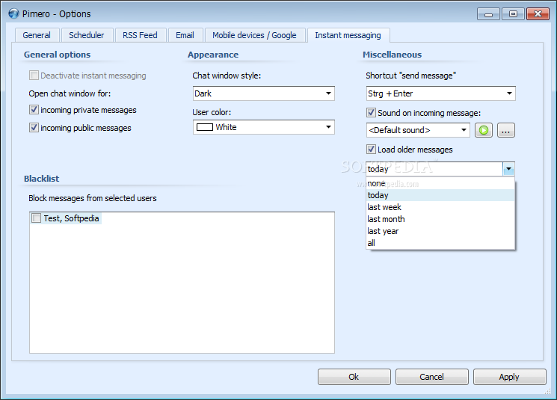Image resolution: width=557 pixels, height=400 pixels.
Task: Play the selected incoming message sound
Action: (484, 130)
